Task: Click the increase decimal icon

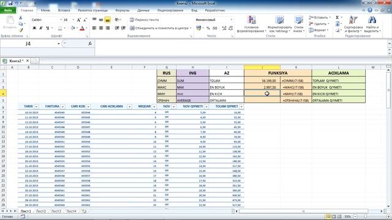Action: [x=224, y=28]
